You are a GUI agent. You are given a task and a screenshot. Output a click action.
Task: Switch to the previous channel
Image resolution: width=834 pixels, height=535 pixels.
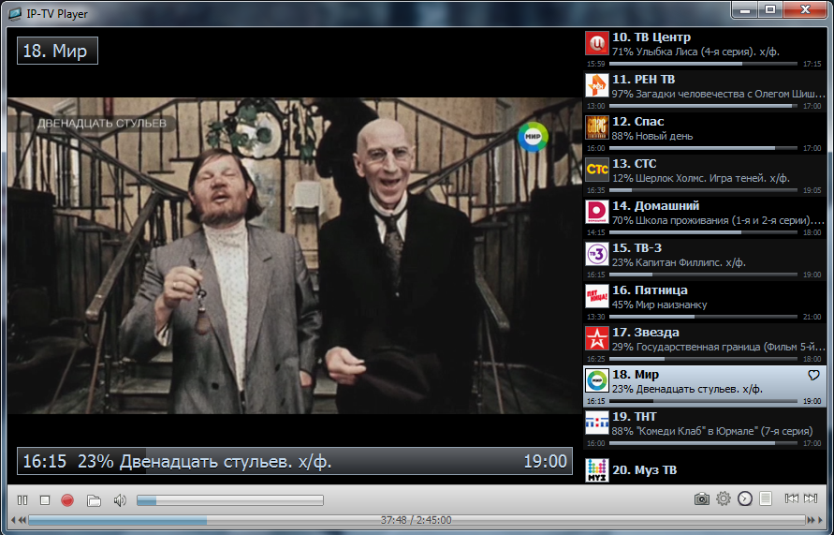point(792,499)
